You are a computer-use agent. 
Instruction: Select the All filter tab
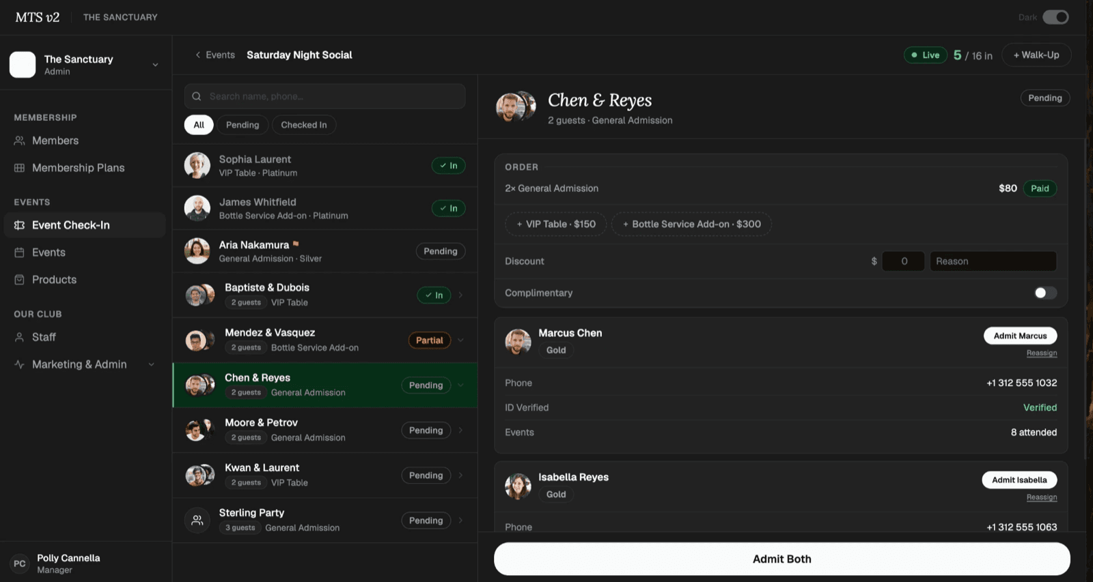coord(199,125)
